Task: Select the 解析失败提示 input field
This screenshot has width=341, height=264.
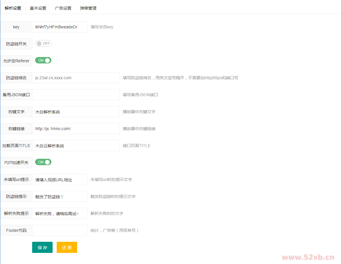Action: 60,213
